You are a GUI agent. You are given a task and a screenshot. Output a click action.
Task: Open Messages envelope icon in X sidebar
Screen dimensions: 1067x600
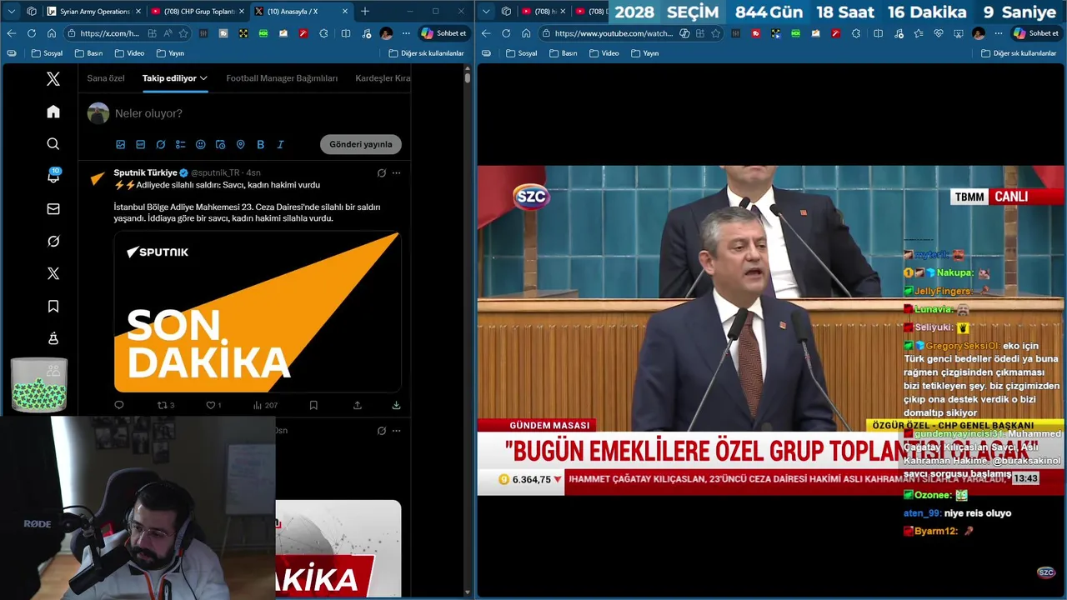pyautogui.click(x=53, y=209)
